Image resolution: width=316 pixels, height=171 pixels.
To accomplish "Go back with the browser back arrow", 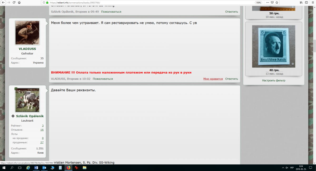I will (x=3, y=2).
